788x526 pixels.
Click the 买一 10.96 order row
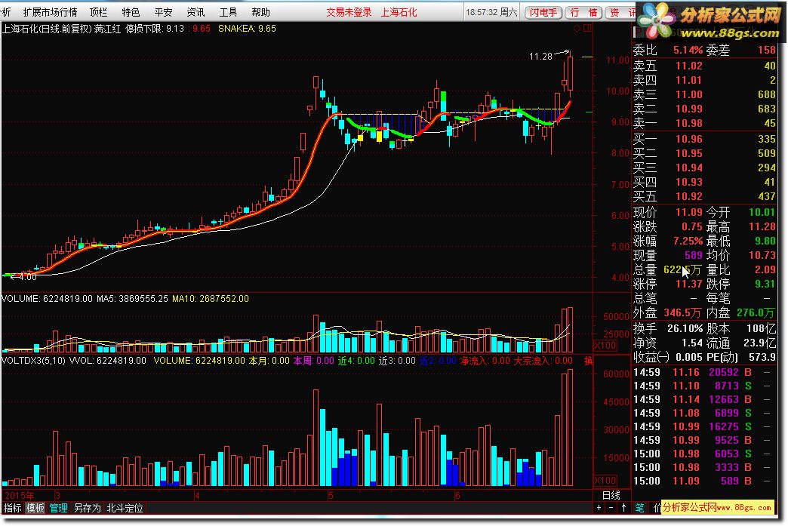pyautogui.click(x=704, y=139)
